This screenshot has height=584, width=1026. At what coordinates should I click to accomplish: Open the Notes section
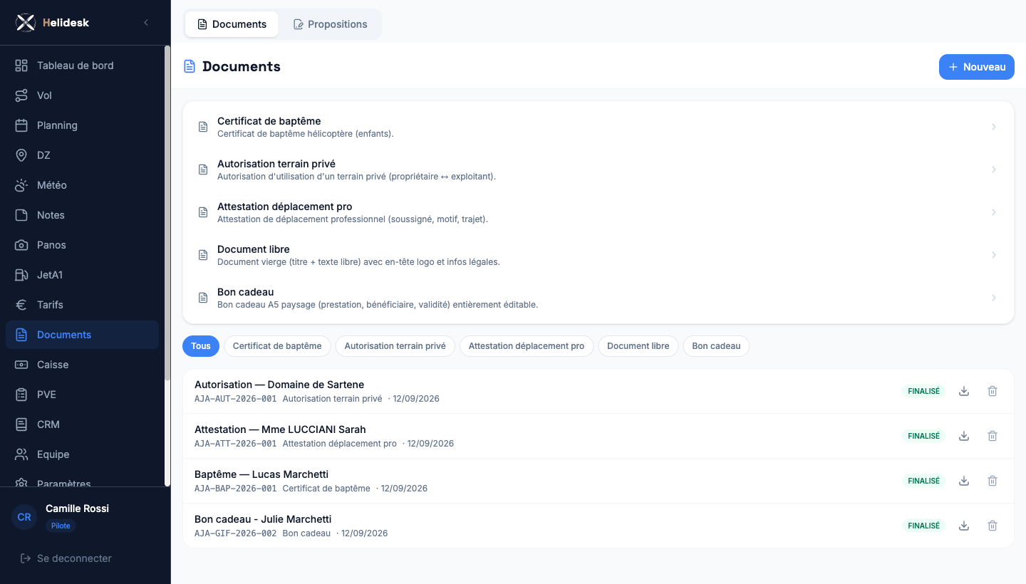[82, 215]
